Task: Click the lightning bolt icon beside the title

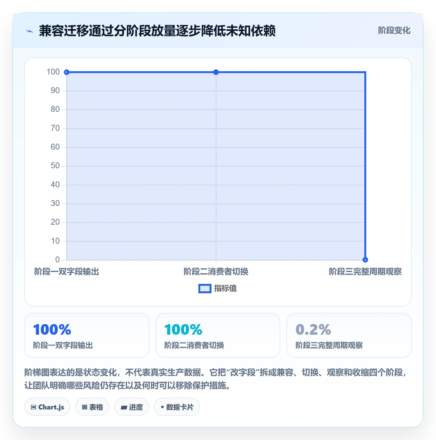Action: [x=30, y=31]
